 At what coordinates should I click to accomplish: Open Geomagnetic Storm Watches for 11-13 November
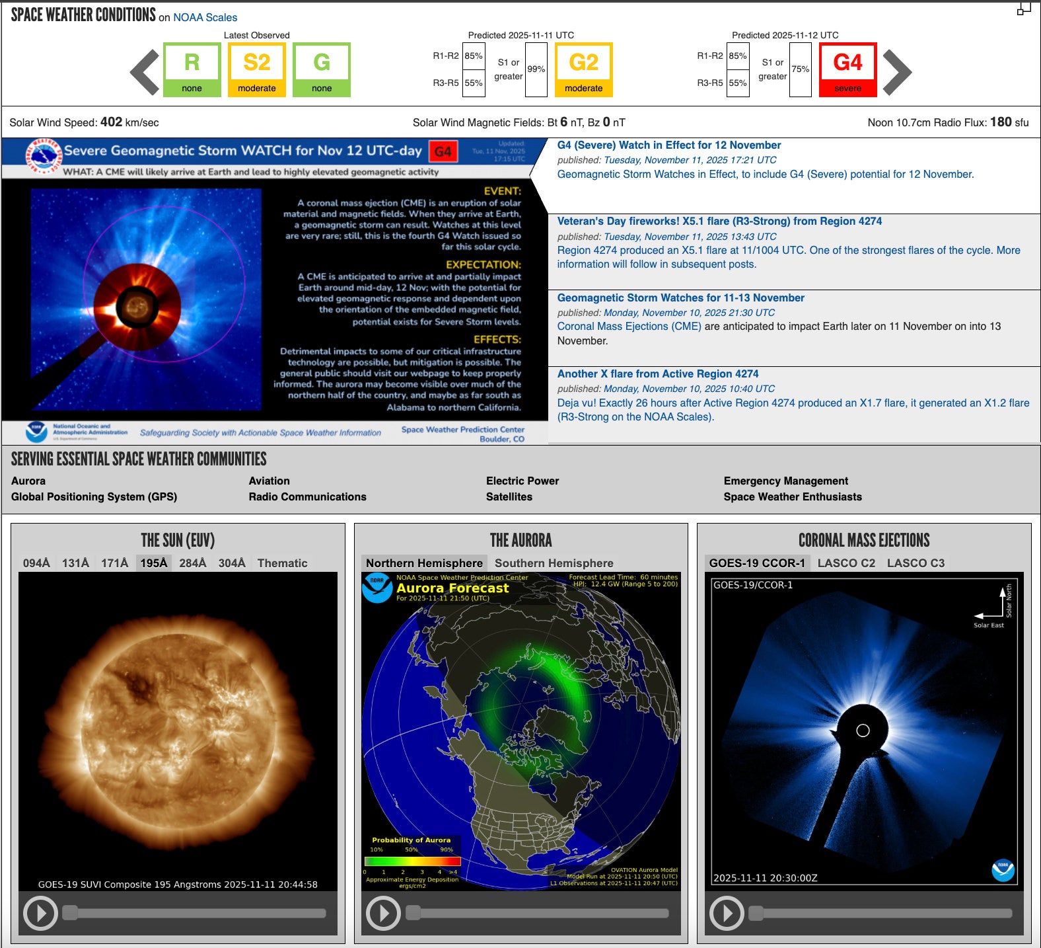pyautogui.click(x=681, y=297)
